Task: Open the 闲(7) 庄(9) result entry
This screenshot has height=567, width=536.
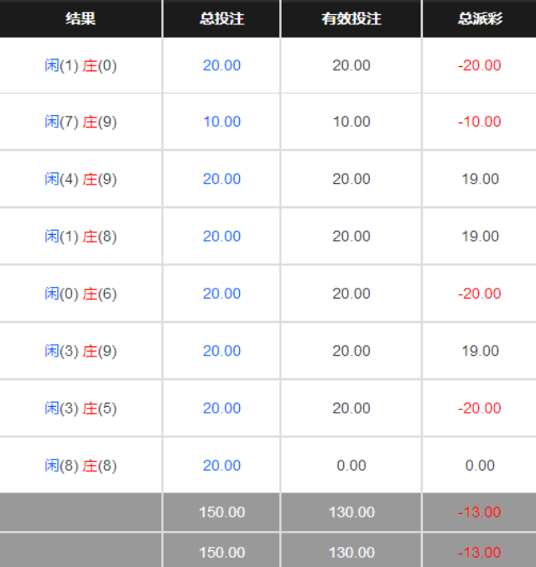Action: [81, 122]
